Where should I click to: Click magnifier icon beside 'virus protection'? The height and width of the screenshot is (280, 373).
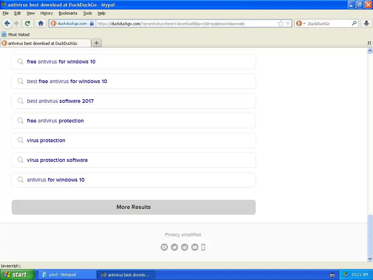tap(20, 140)
